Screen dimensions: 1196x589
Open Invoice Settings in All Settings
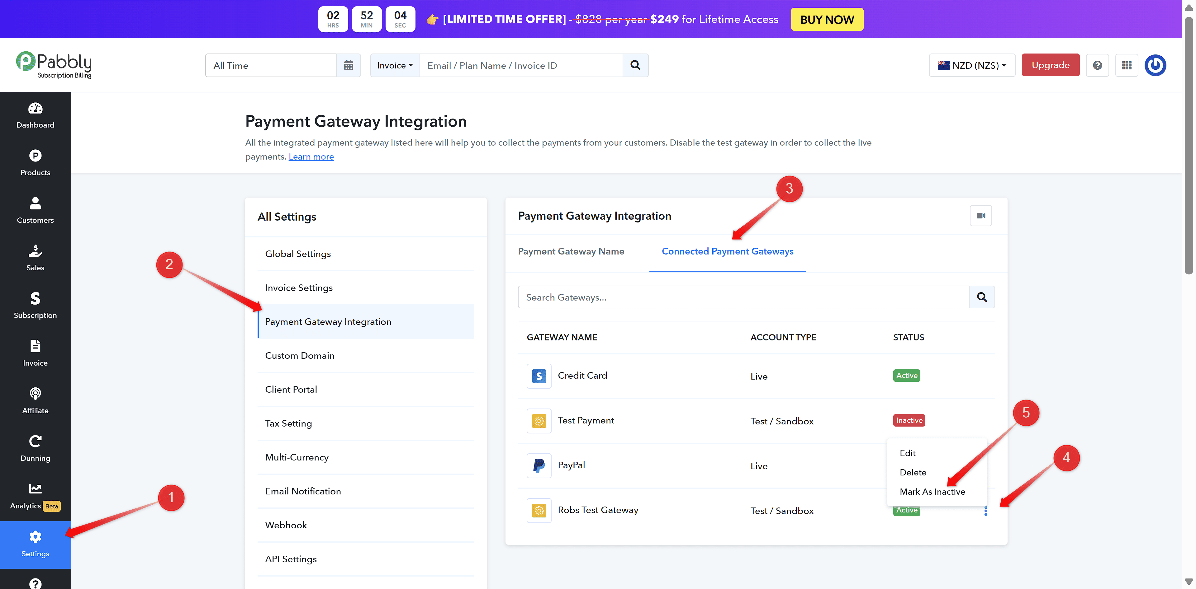click(x=366, y=288)
